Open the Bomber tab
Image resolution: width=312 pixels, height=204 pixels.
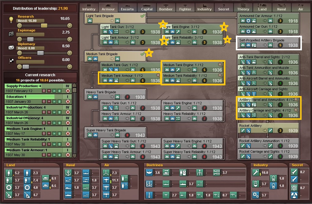click(166, 7)
